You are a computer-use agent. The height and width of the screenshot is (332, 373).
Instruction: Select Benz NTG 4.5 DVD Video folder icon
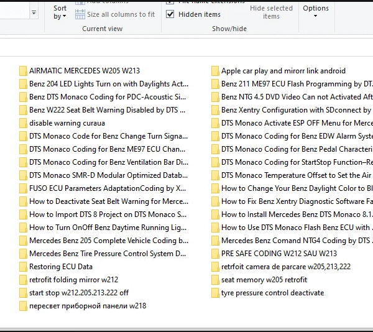pyautogui.click(x=215, y=97)
